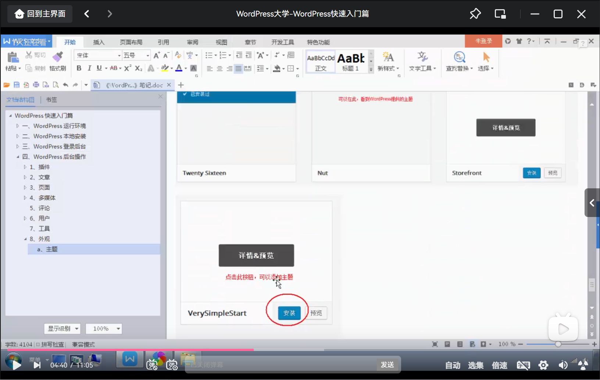Toggle italic formatting I

pos(89,68)
